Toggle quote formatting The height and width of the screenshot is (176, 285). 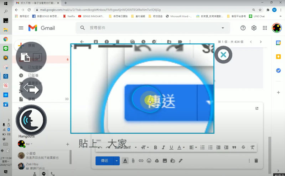point(234,147)
